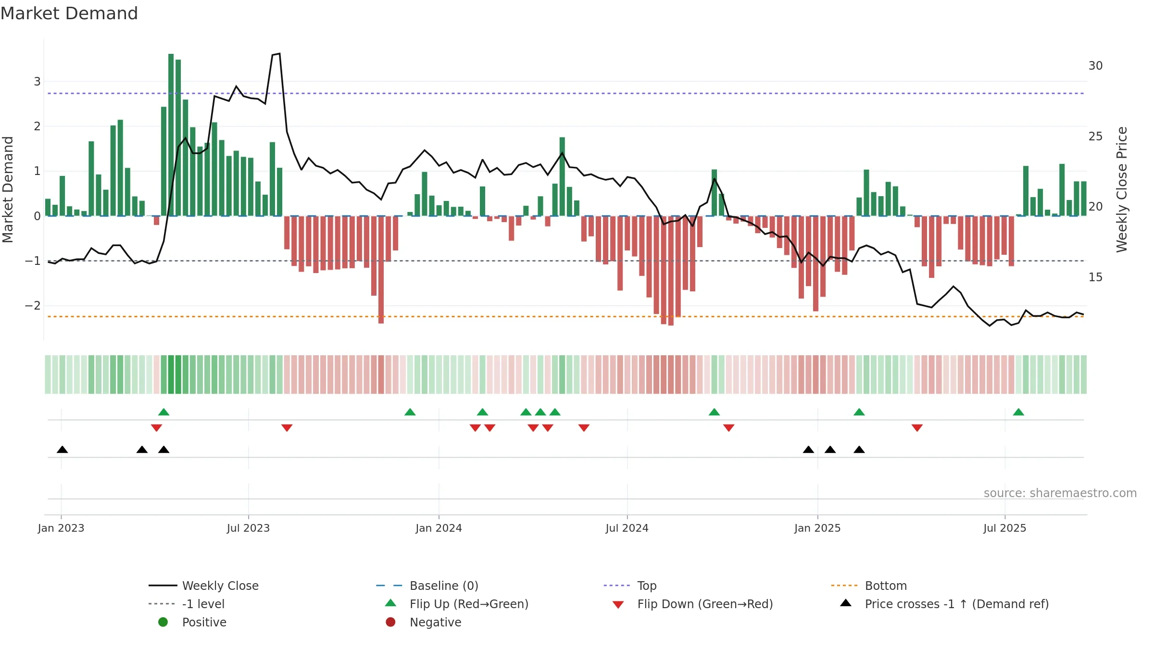Click the price tick label 30
The height and width of the screenshot is (649, 1154).
point(1095,66)
